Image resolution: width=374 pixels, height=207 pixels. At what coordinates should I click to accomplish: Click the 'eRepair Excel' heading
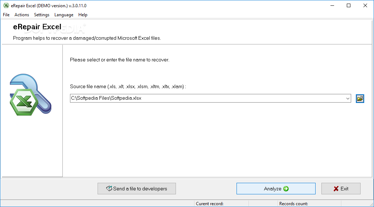pyautogui.click(x=37, y=27)
